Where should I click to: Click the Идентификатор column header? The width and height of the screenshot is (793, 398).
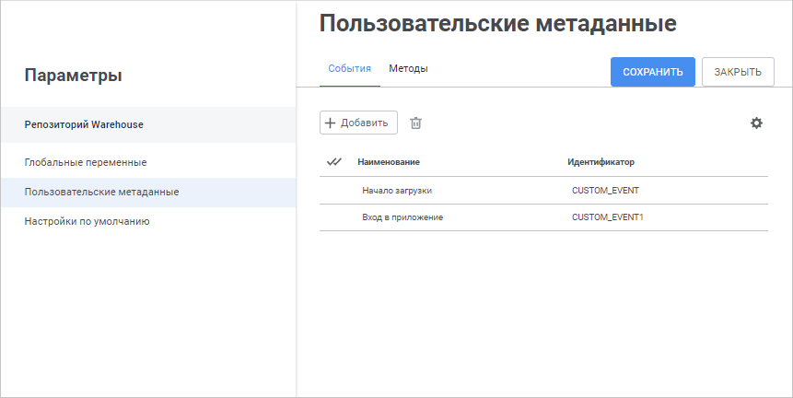[x=601, y=162]
